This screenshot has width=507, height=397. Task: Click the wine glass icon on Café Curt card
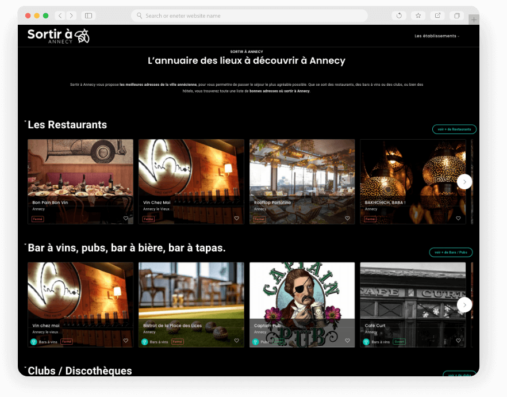366,342
